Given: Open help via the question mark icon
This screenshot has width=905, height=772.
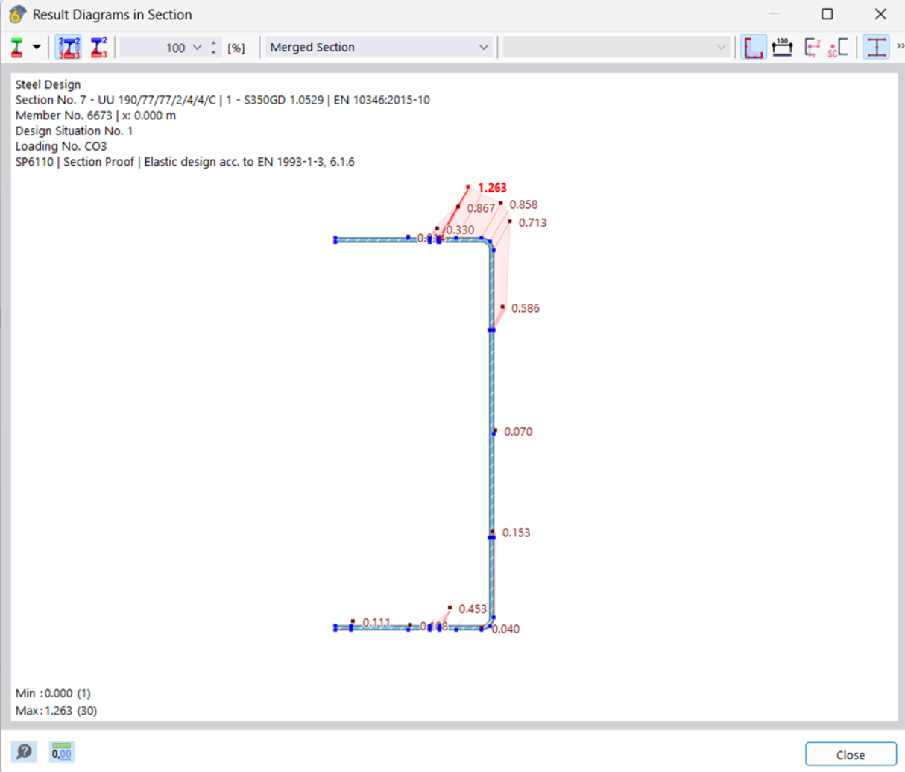Looking at the screenshot, I should tap(24, 752).
